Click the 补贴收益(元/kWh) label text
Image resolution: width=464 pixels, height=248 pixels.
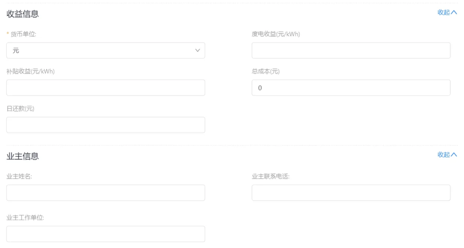click(x=30, y=72)
